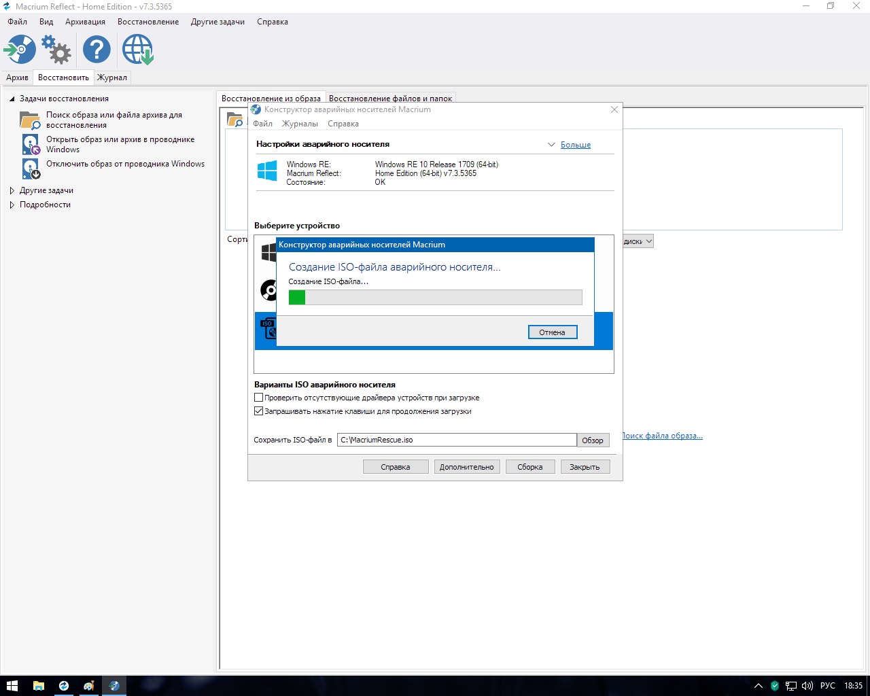Image resolution: width=870 pixels, height=696 pixels.
Task: Select Открыть образ или архив в проводнике task
Action: 120,145
